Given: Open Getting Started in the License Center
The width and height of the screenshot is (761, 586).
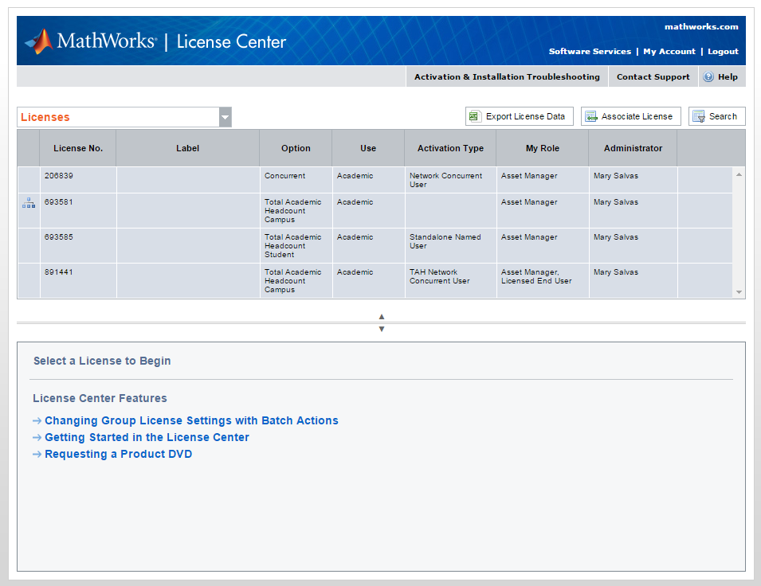Looking at the screenshot, I should click(147, 437).
